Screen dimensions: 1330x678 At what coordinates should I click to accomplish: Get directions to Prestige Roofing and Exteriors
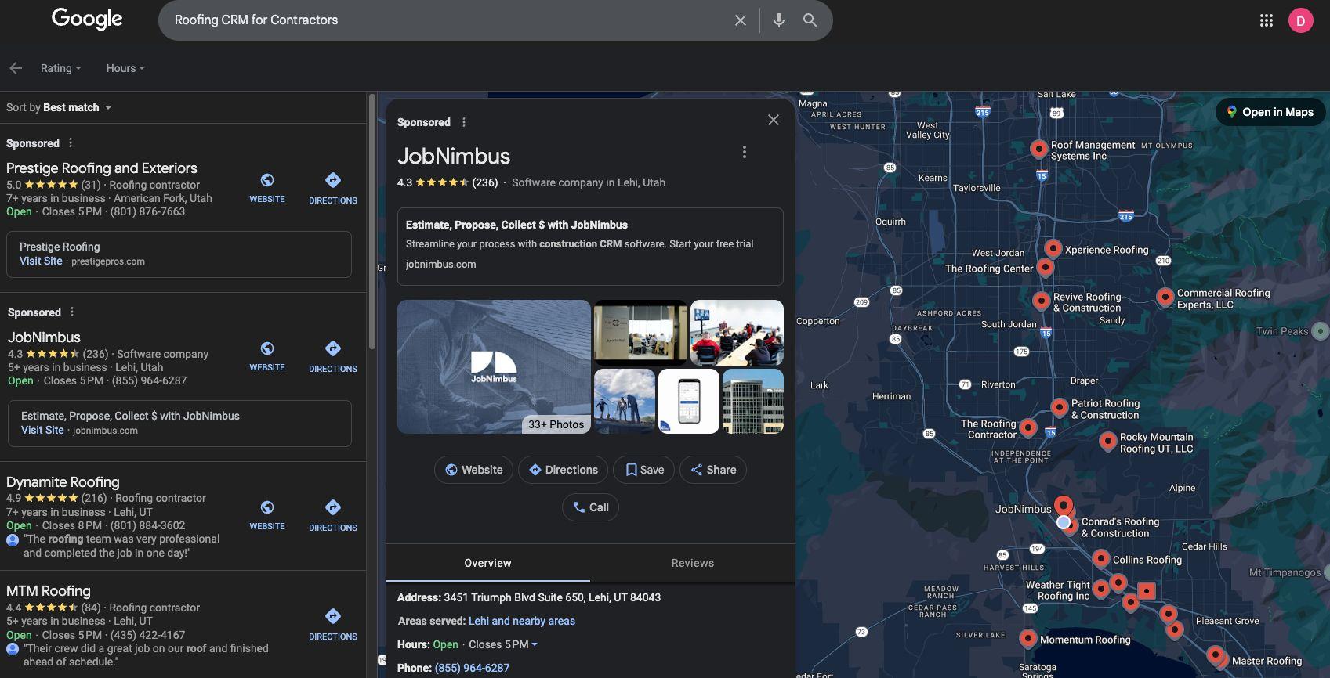333,188
